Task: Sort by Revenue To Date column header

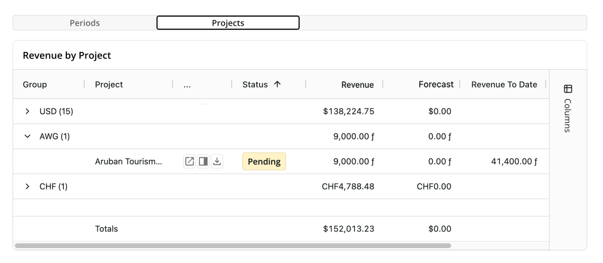Action: 504,85
